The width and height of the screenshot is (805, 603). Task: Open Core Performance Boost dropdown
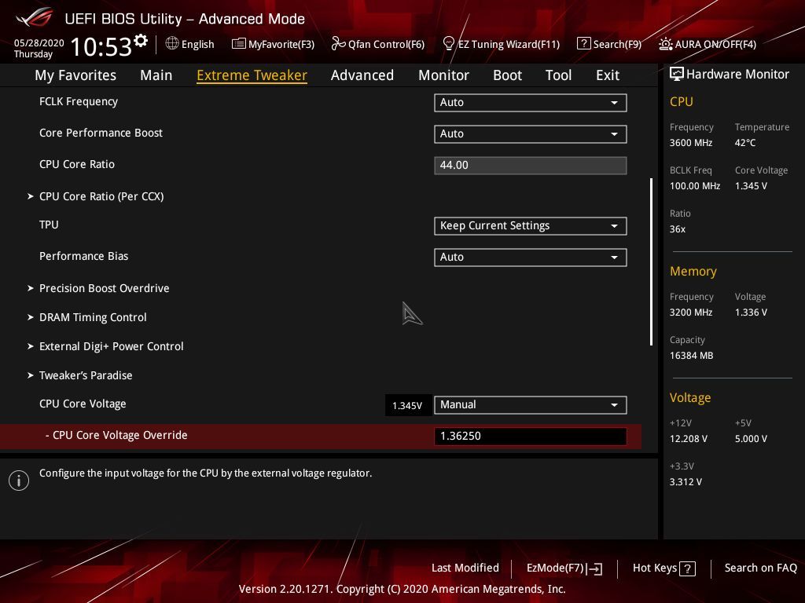point(531,133)
